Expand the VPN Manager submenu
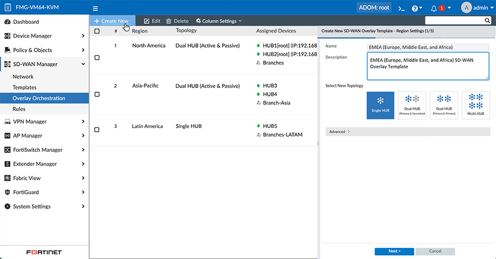This screenshot has height=259, width=496. [83, 122]
